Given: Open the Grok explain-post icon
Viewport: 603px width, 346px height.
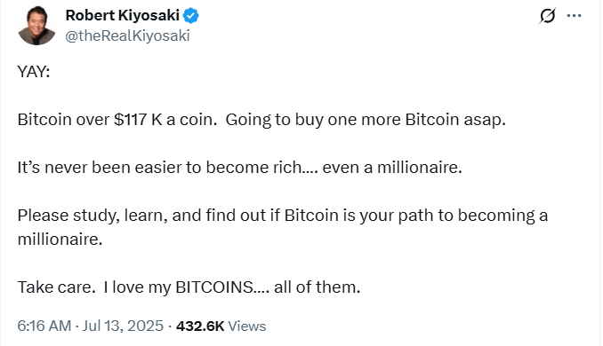Looking at the screenshot, I should tap(547, 16).
